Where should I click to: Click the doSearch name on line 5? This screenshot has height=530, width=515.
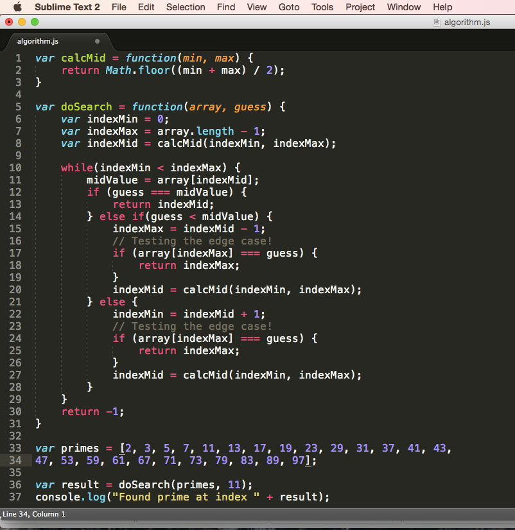pos(86,107)
